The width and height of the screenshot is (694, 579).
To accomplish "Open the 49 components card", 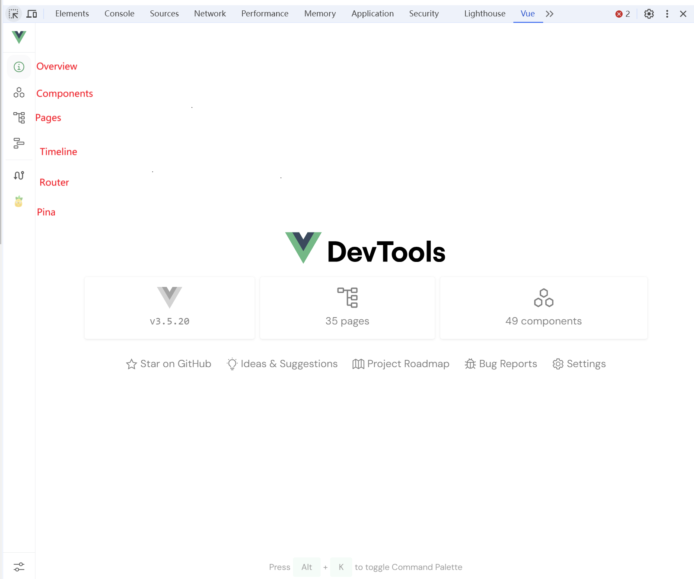I will pos(544,308).
